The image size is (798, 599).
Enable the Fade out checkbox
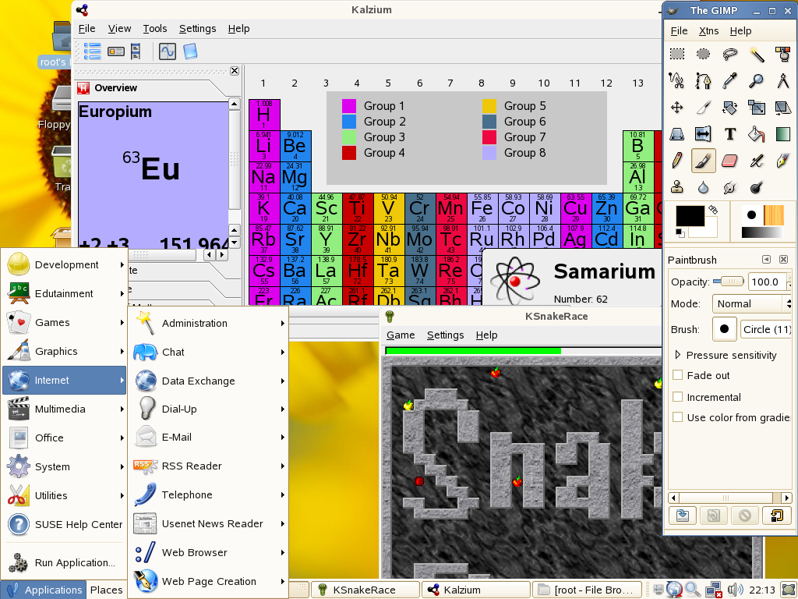pos(678,375)
